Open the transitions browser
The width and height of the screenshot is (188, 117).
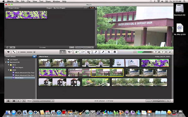pos(166,52)
